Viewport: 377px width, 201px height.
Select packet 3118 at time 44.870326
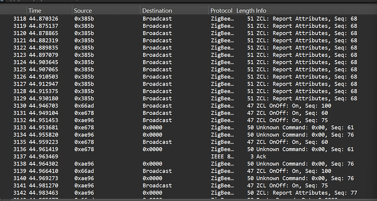point(188,19)
